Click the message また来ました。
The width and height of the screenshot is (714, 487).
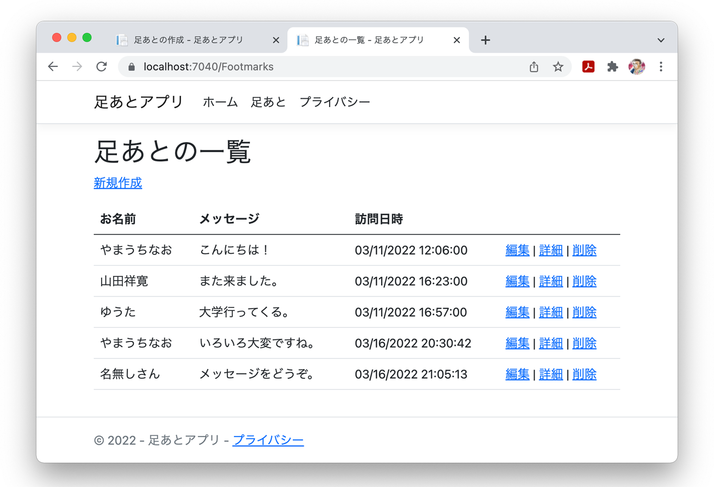(239, 281)
